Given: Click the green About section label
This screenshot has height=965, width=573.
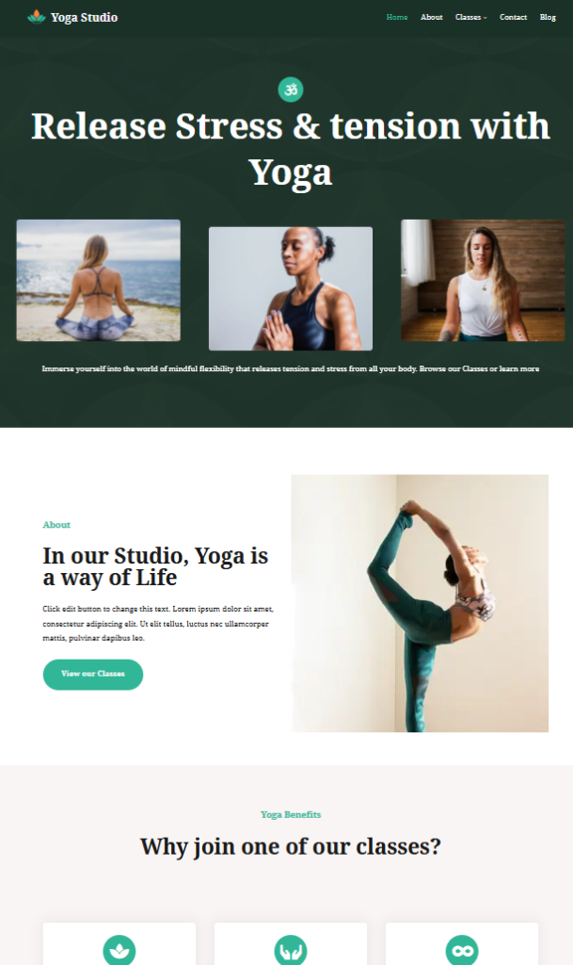Looking at the screenshot, I should 56,524.
